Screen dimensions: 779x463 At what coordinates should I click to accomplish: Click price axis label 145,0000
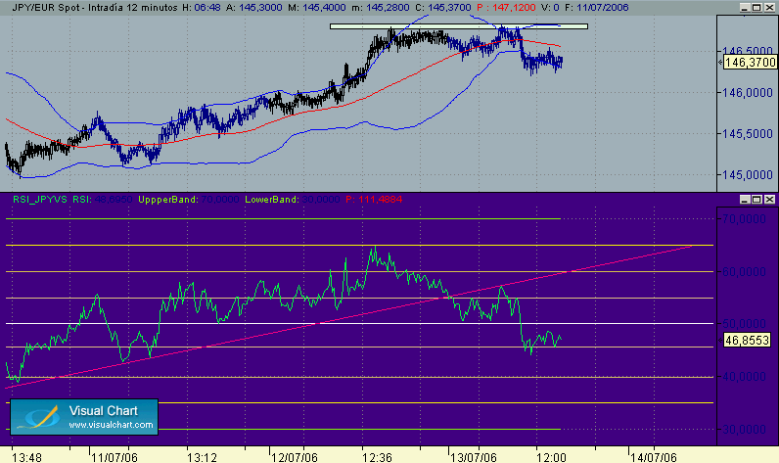point(748,175)
